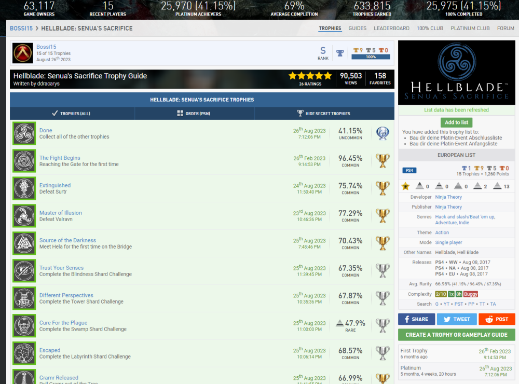The height and width of the screenshot is (384, 519).
Task: Click the gold trophy icon for Extinguished
Action: [383, 188]
